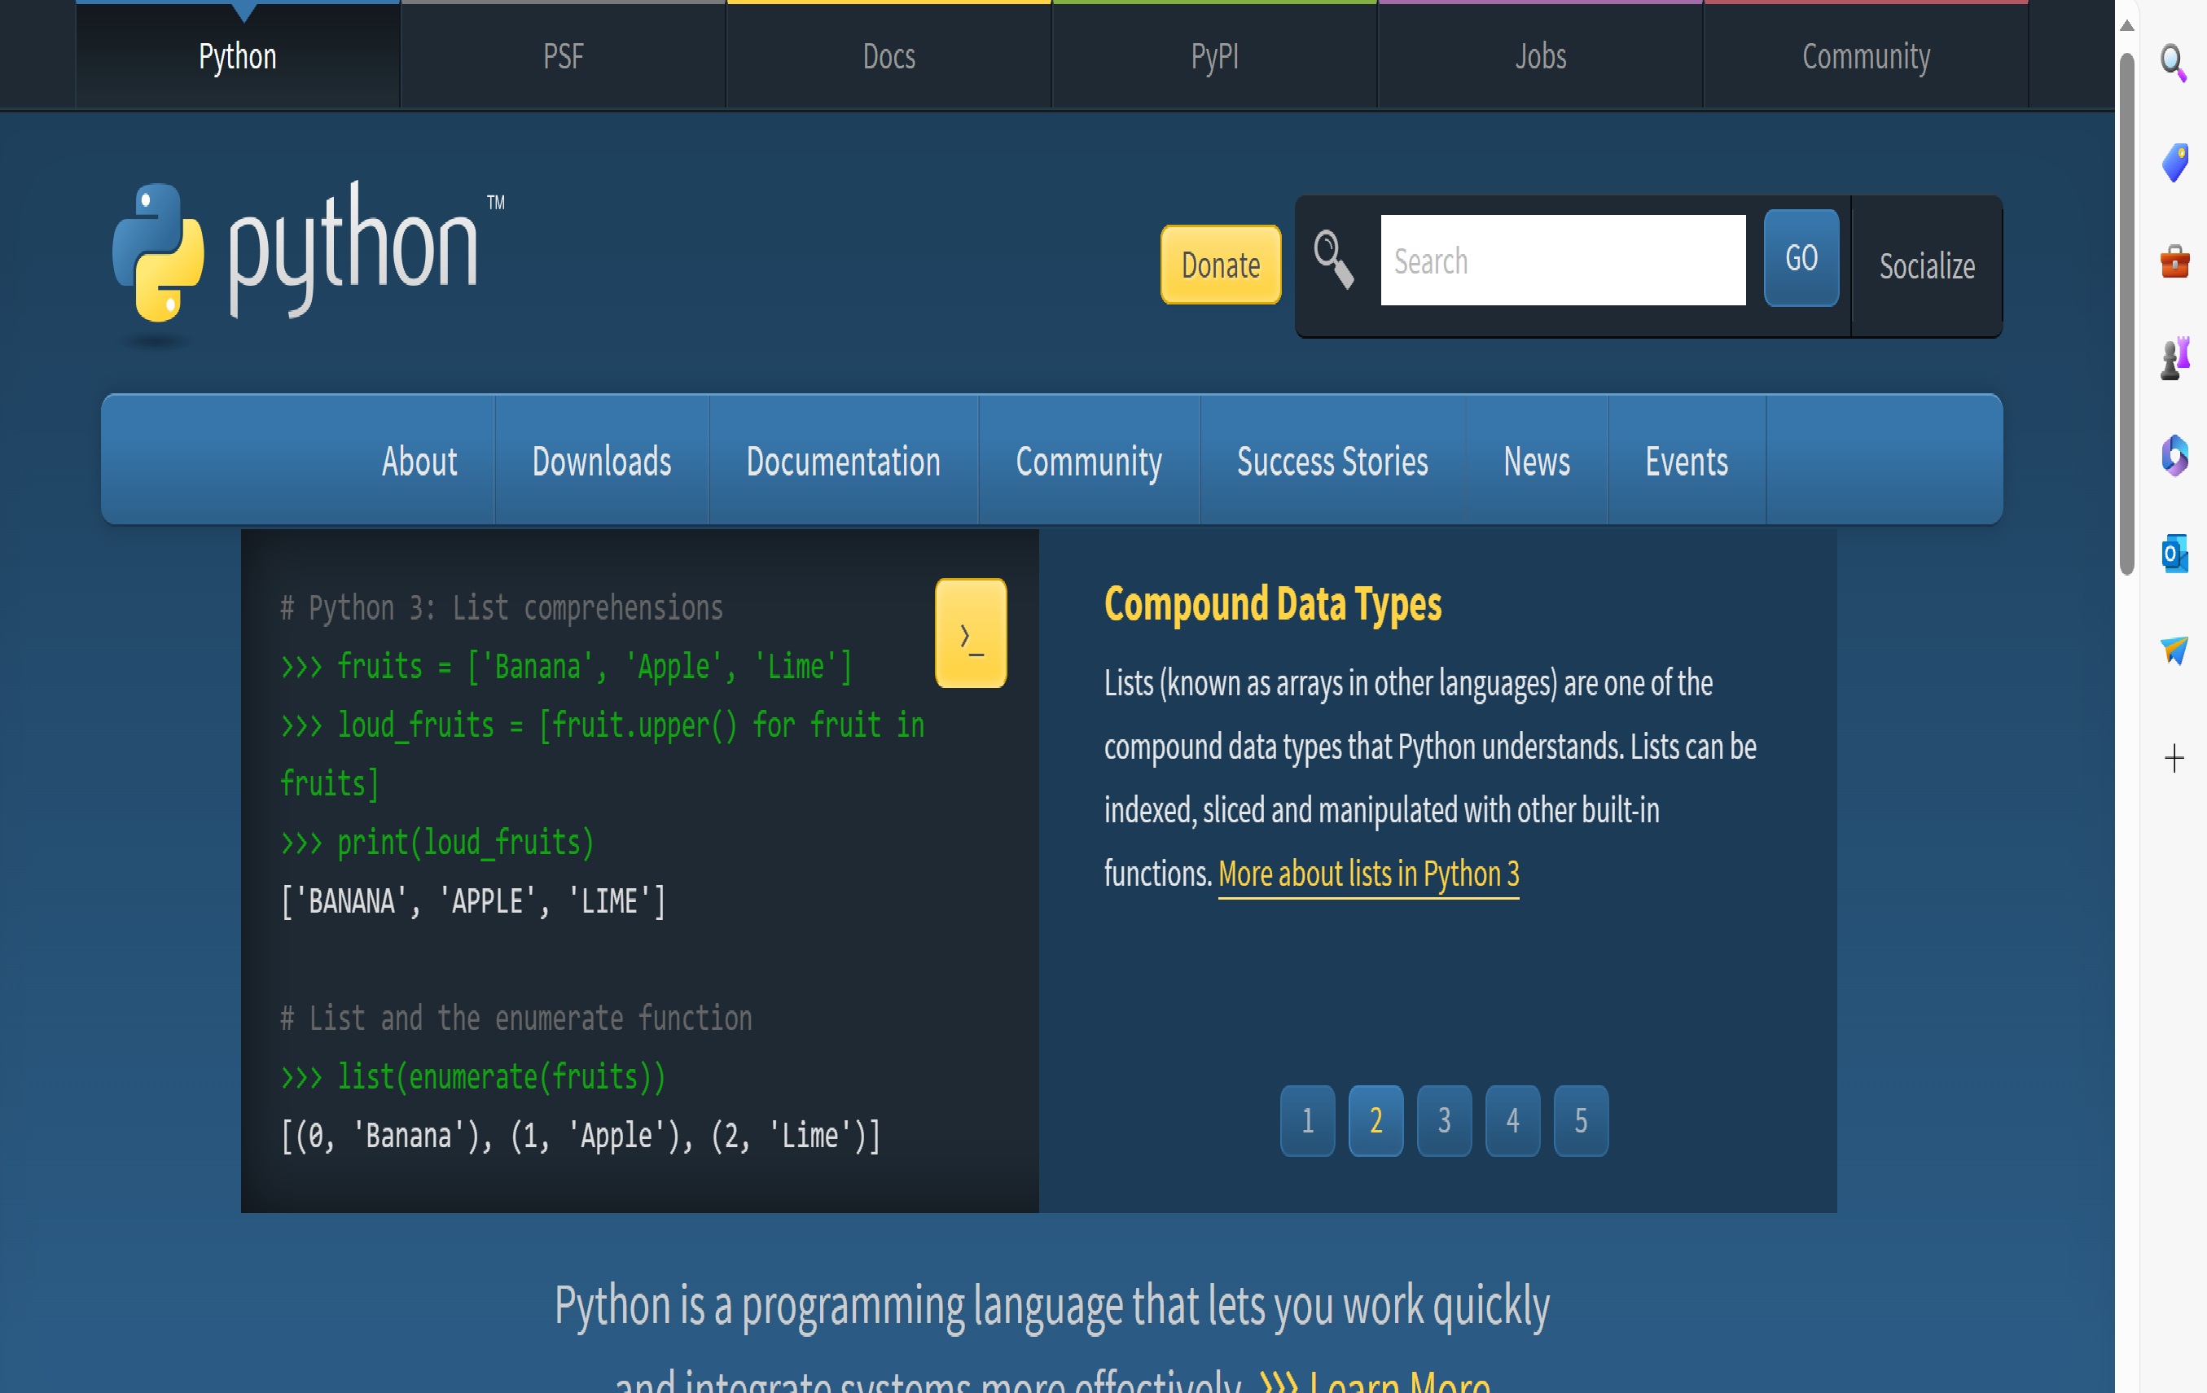This screenshot has height=1393, width=2207.
Task: Click scrollbar up arrow
Action: 2127,26
